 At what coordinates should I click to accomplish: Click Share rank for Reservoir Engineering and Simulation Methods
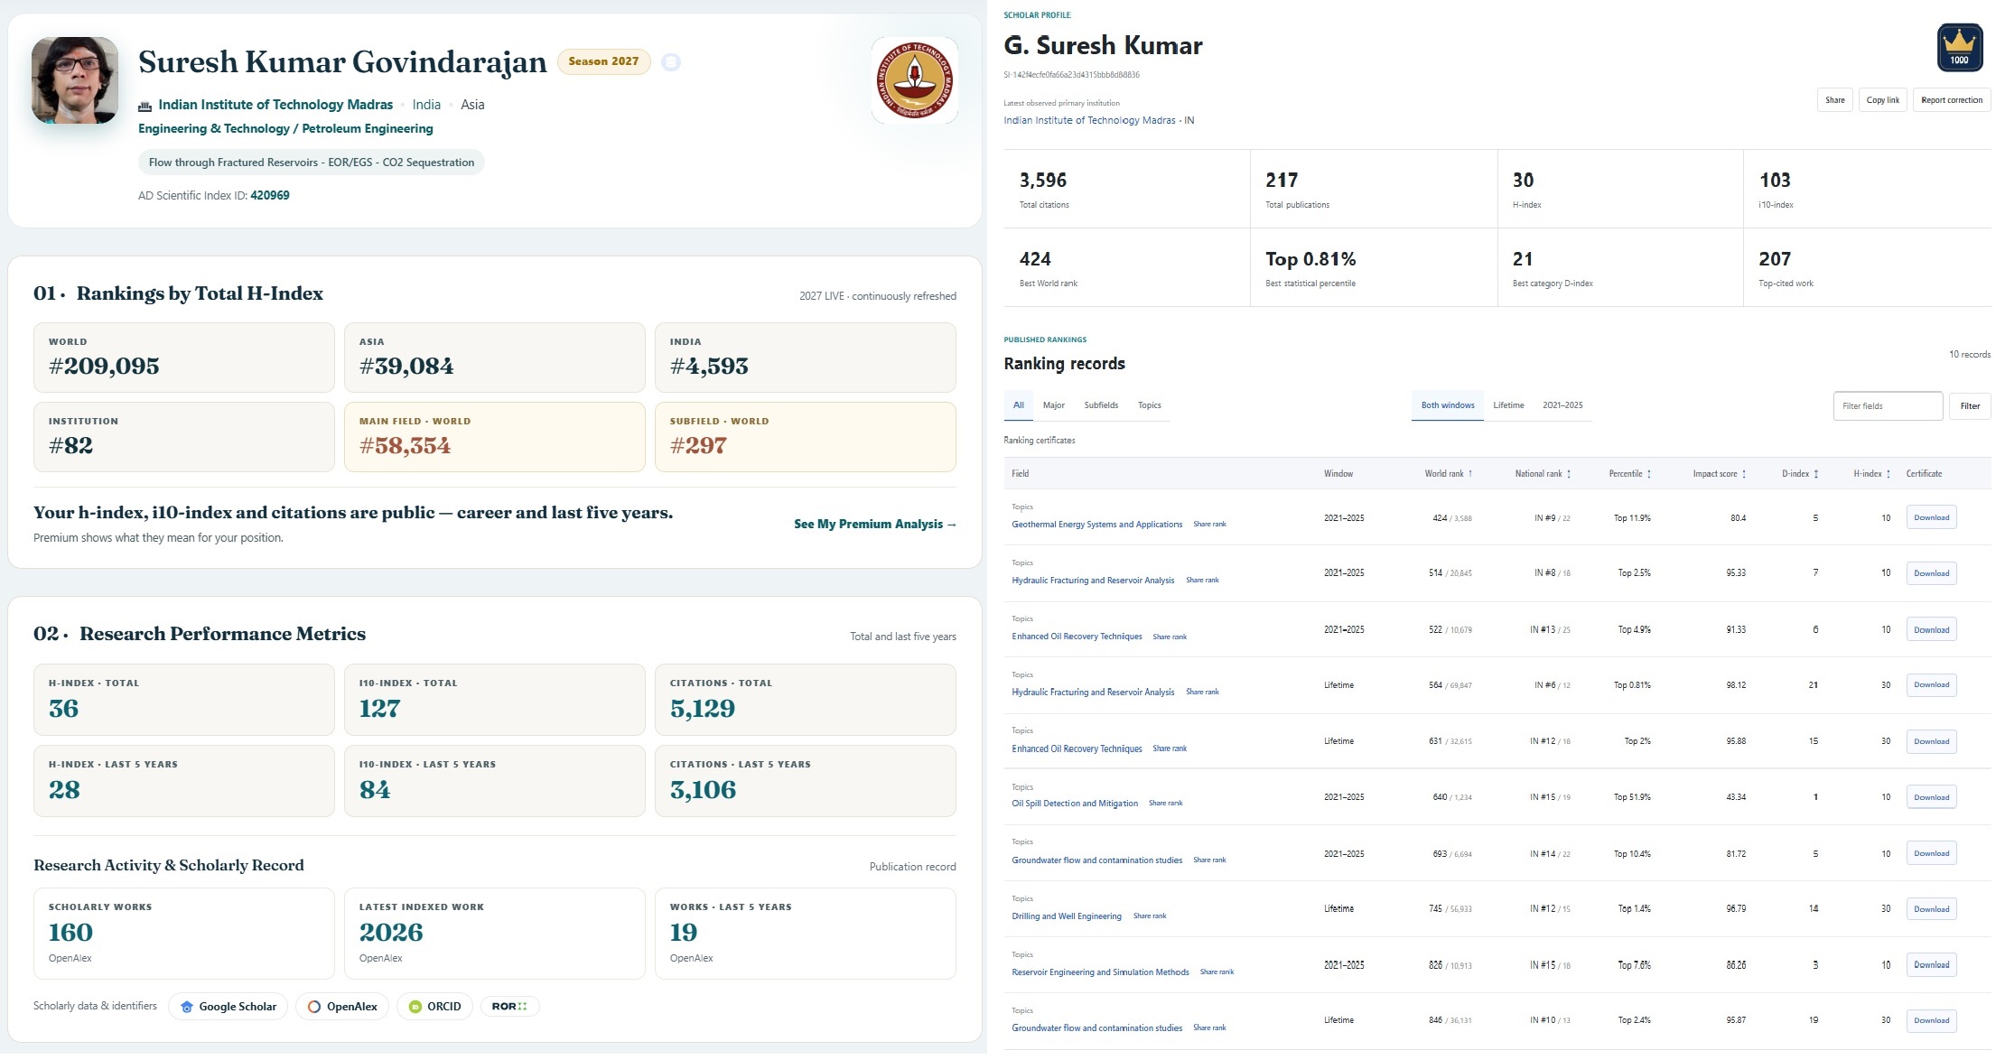(x=1217, y=972)
